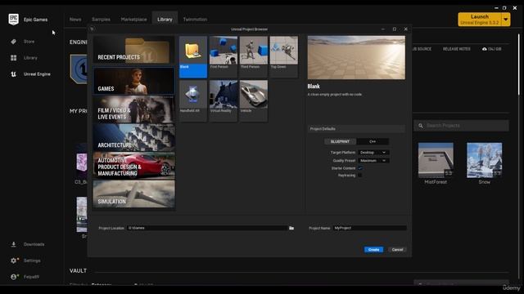Click the Create button
Viewport: 524px width, 294px height.
click(x=373, y=250)
